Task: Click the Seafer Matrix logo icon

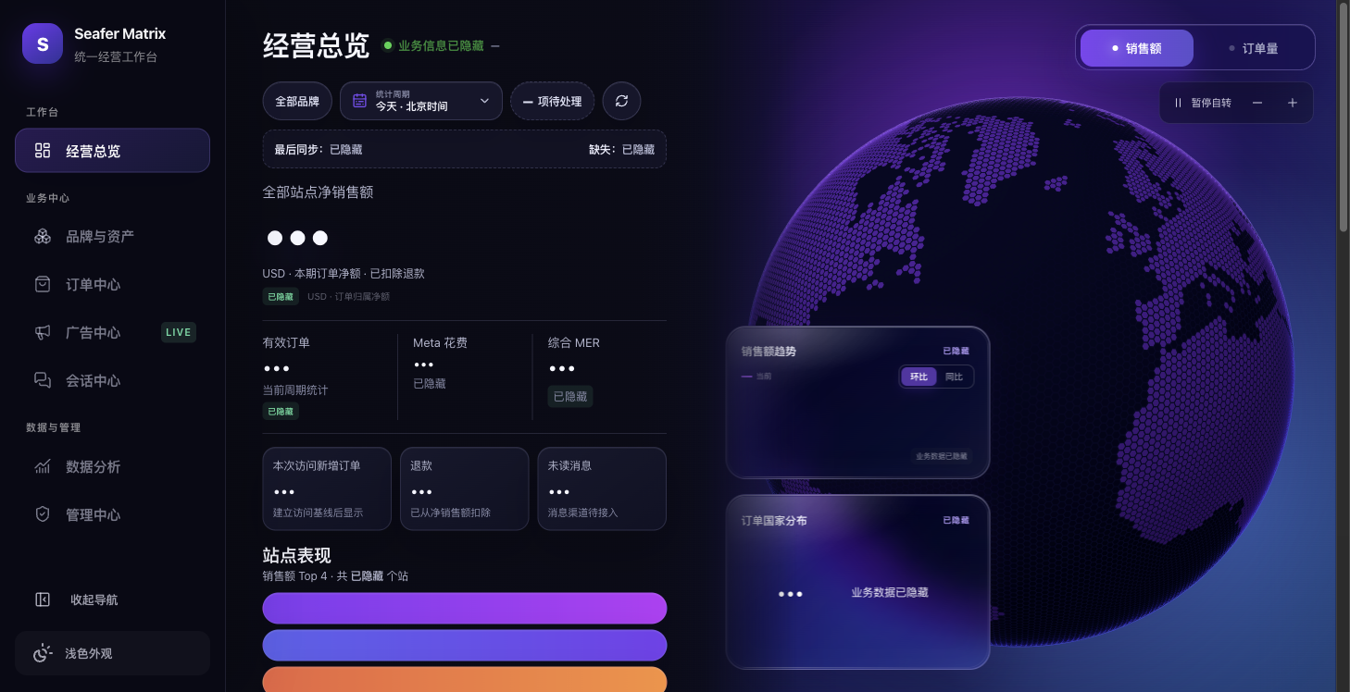Action: [x=43, y=43]
